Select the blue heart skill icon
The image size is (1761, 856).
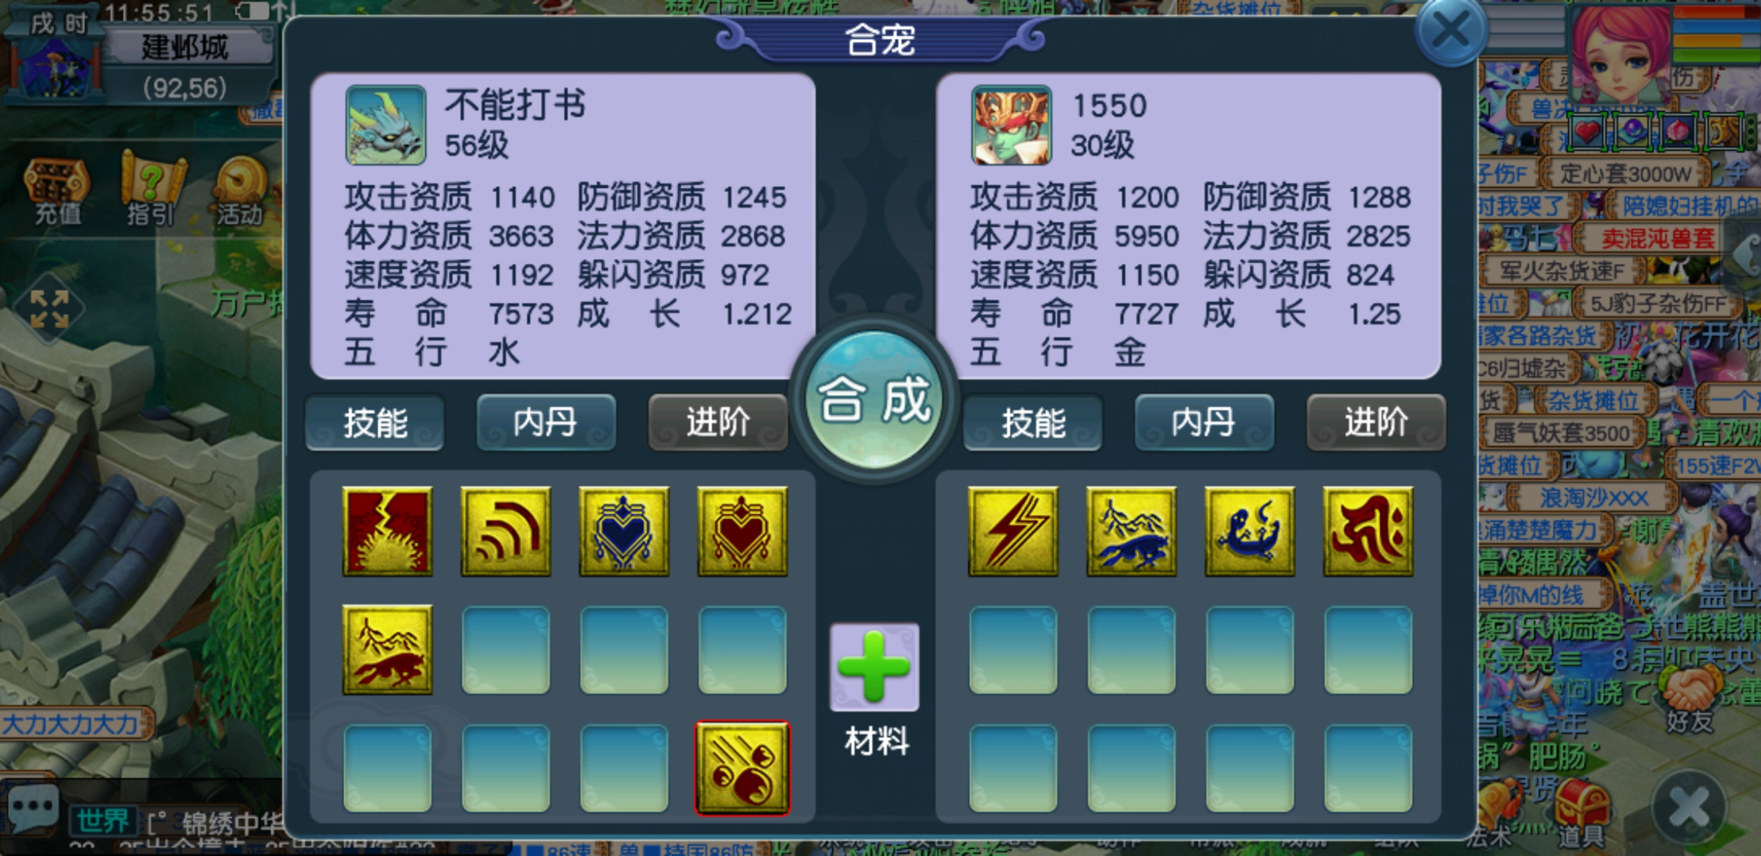[x=623, y=531]
